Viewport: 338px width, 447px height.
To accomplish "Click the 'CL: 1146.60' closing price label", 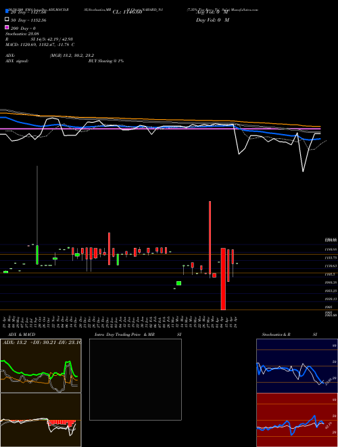I will (127, 12).
